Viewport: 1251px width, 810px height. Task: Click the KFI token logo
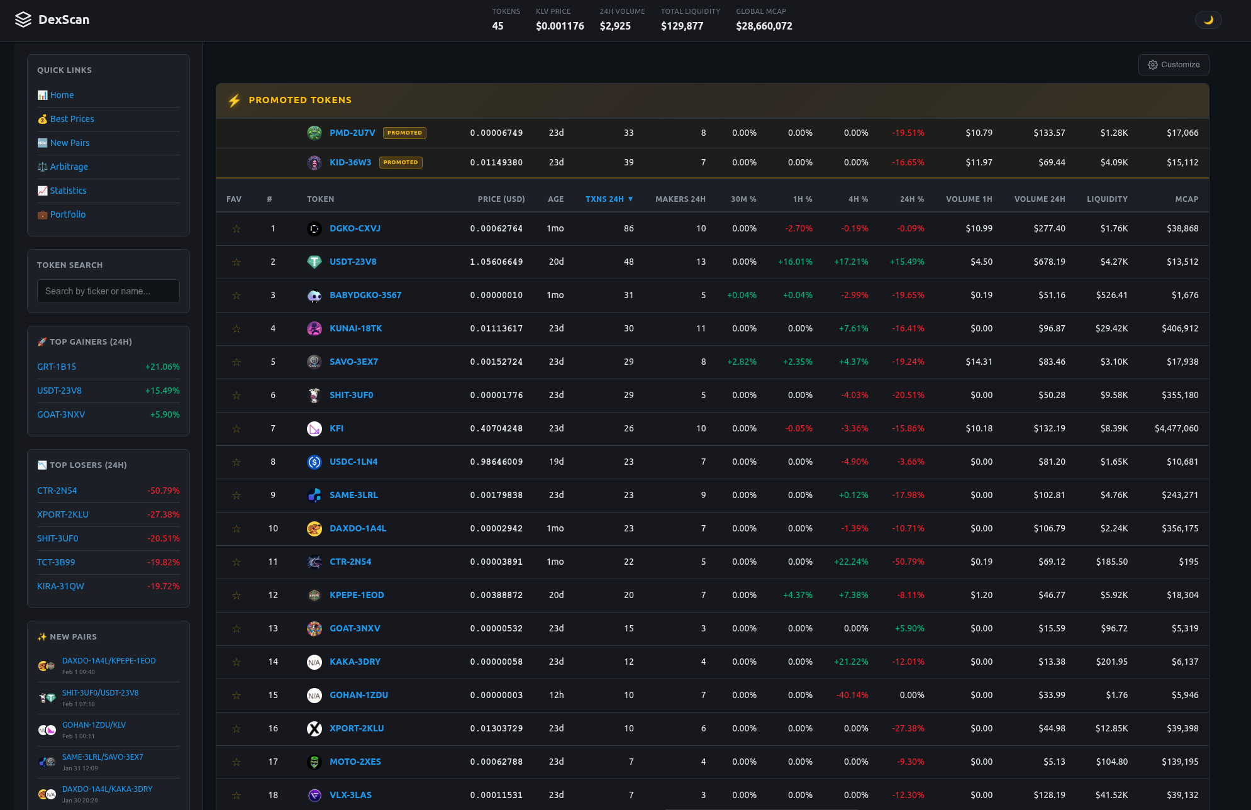pos(314,428)
